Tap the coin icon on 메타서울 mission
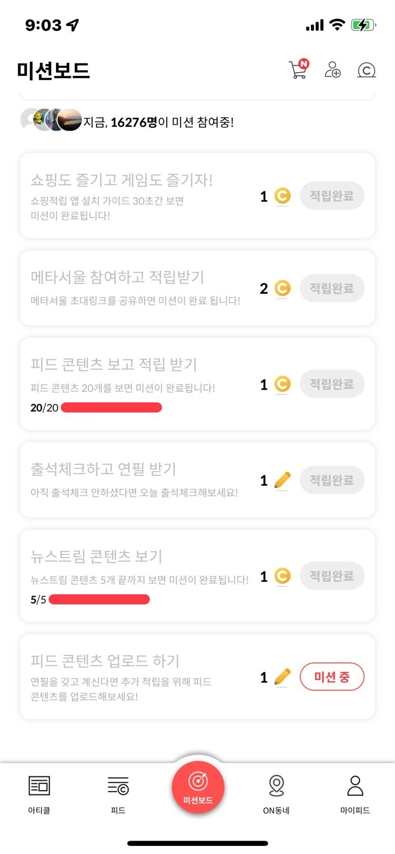Screen dimensions: 395x854 tap(283, 288)
